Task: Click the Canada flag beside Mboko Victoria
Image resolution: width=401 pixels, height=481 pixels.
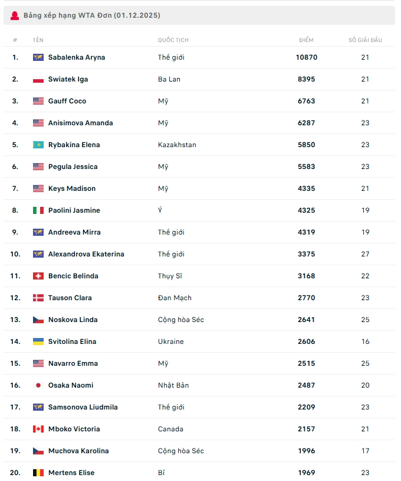Action: click(38, 429)
